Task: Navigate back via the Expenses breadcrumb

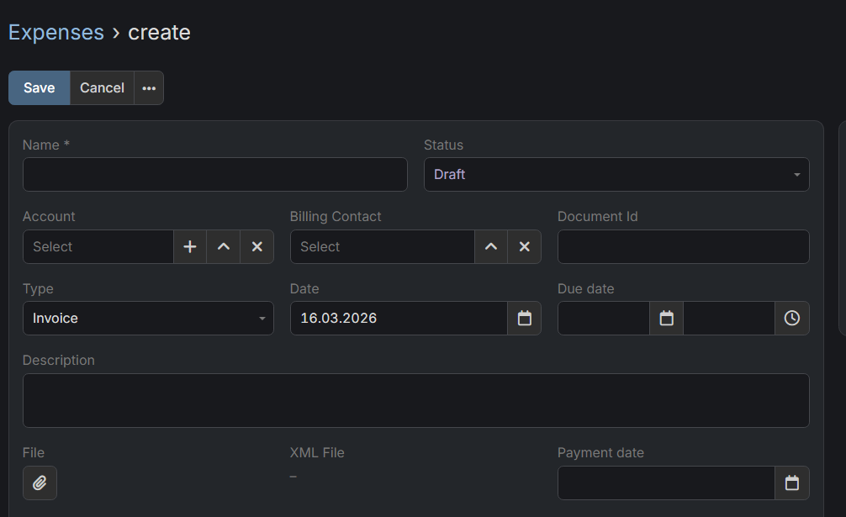Action: coord(56,32)
